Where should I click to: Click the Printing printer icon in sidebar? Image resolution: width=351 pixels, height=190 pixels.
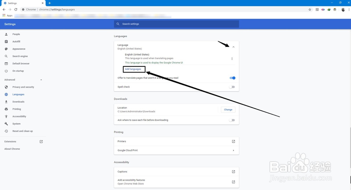pyautogui.click(x=6, y=109)
